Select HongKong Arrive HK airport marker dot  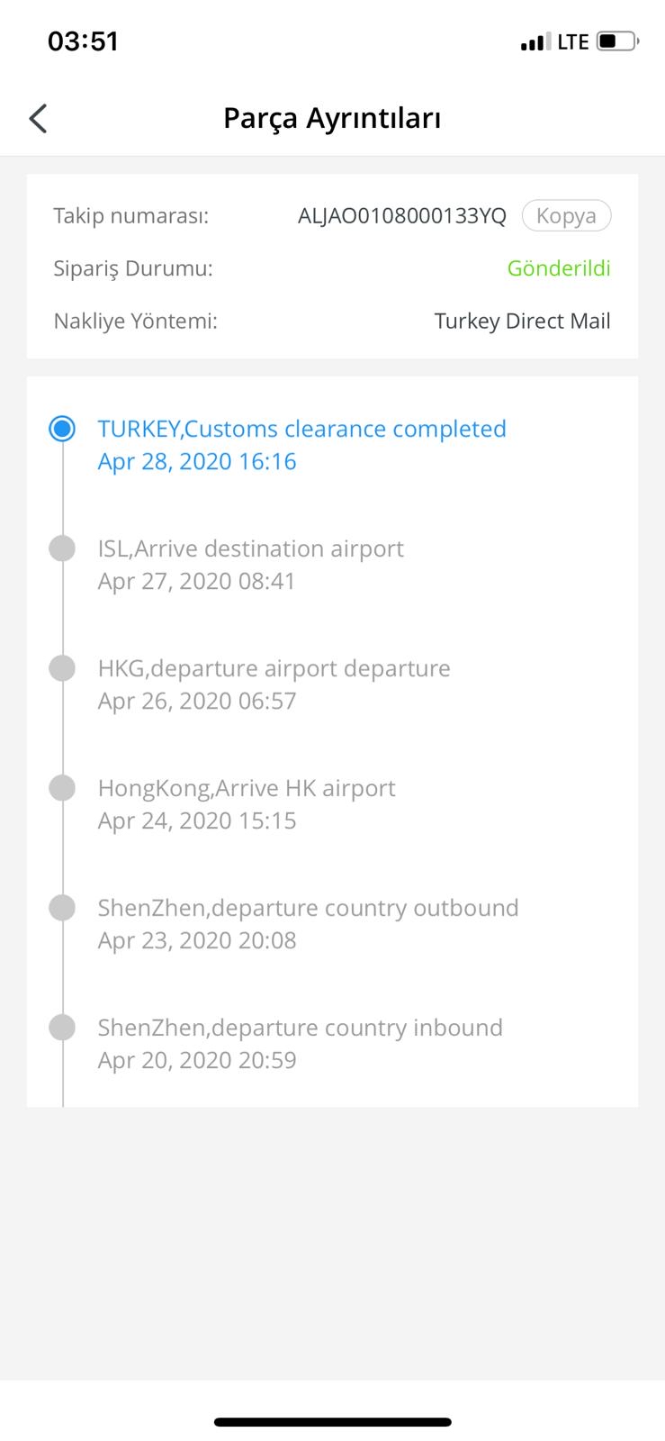pos(62,788)
